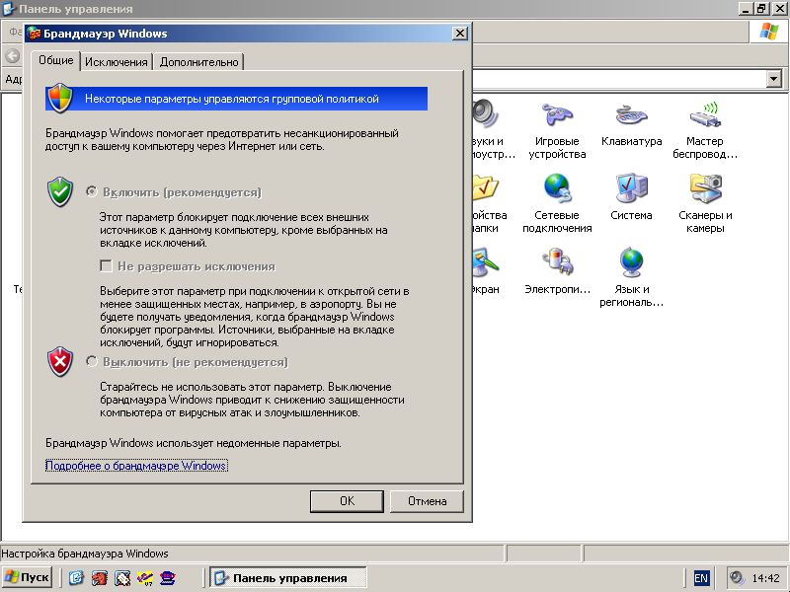Click the OK button in firewall dialog

(347, 501)
